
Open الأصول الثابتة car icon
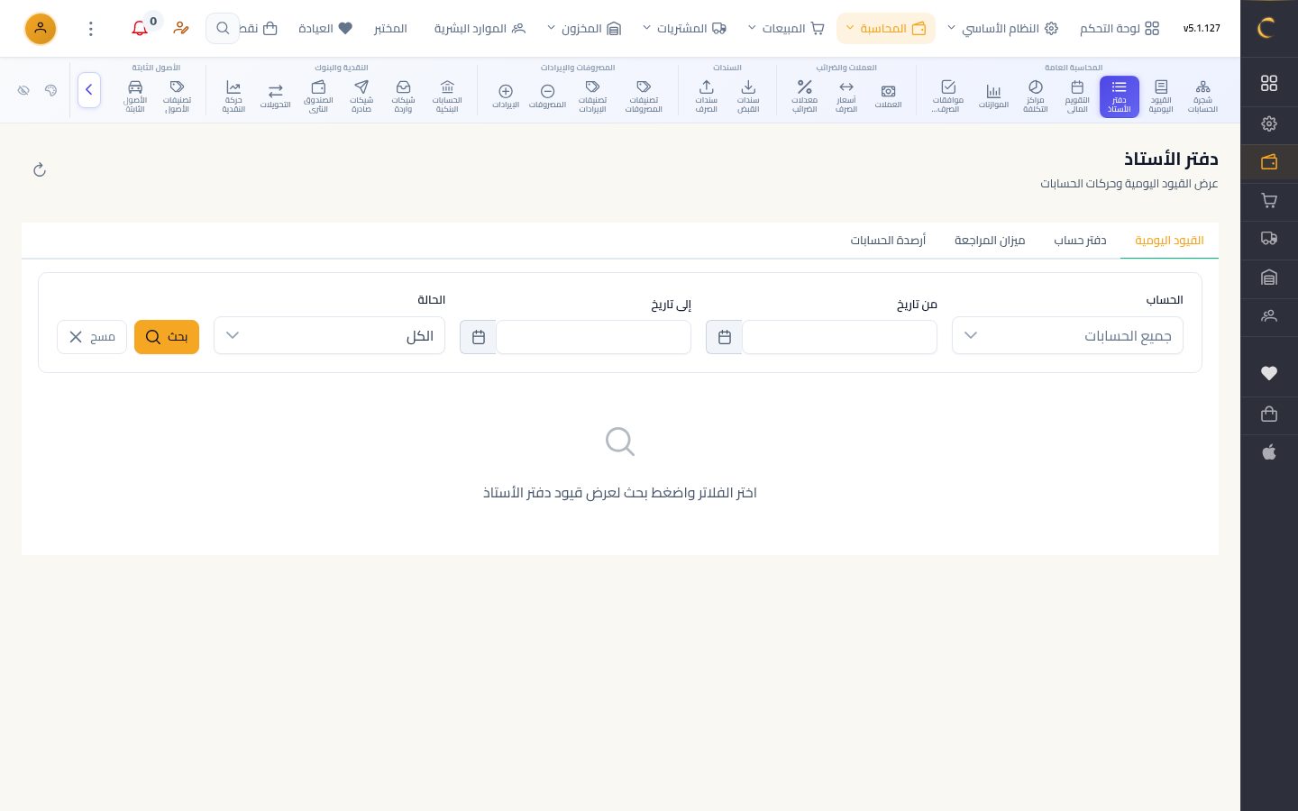(135, 96)
